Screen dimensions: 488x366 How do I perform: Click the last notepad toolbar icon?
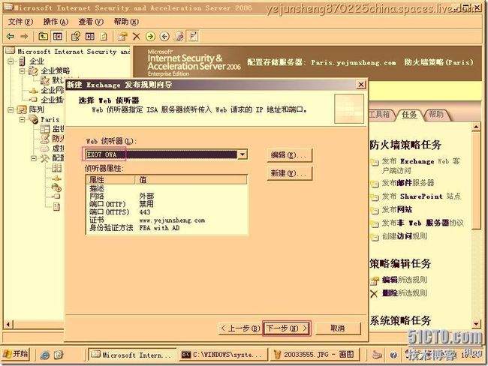(193, 36)
